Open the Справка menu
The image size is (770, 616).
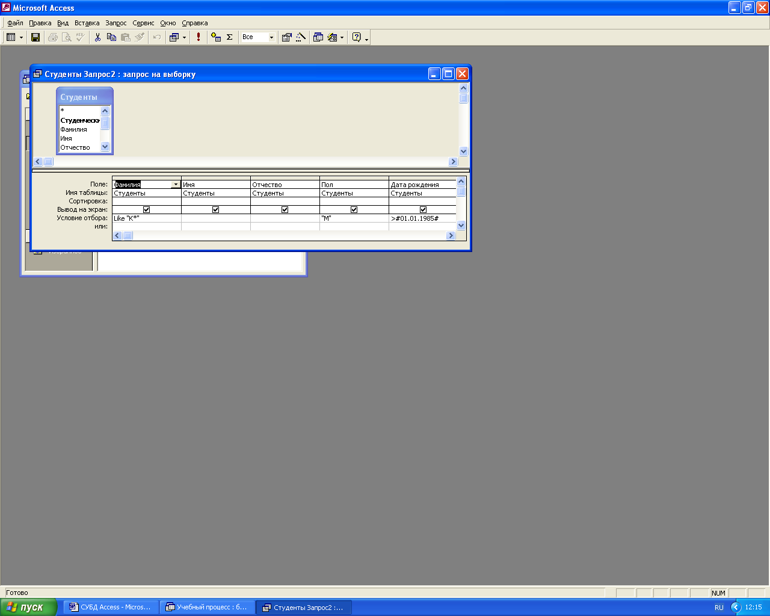pos(195,23)
